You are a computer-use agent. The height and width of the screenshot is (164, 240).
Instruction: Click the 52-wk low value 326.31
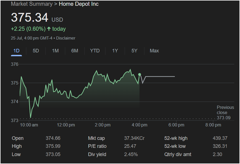(x=220, y=146)
